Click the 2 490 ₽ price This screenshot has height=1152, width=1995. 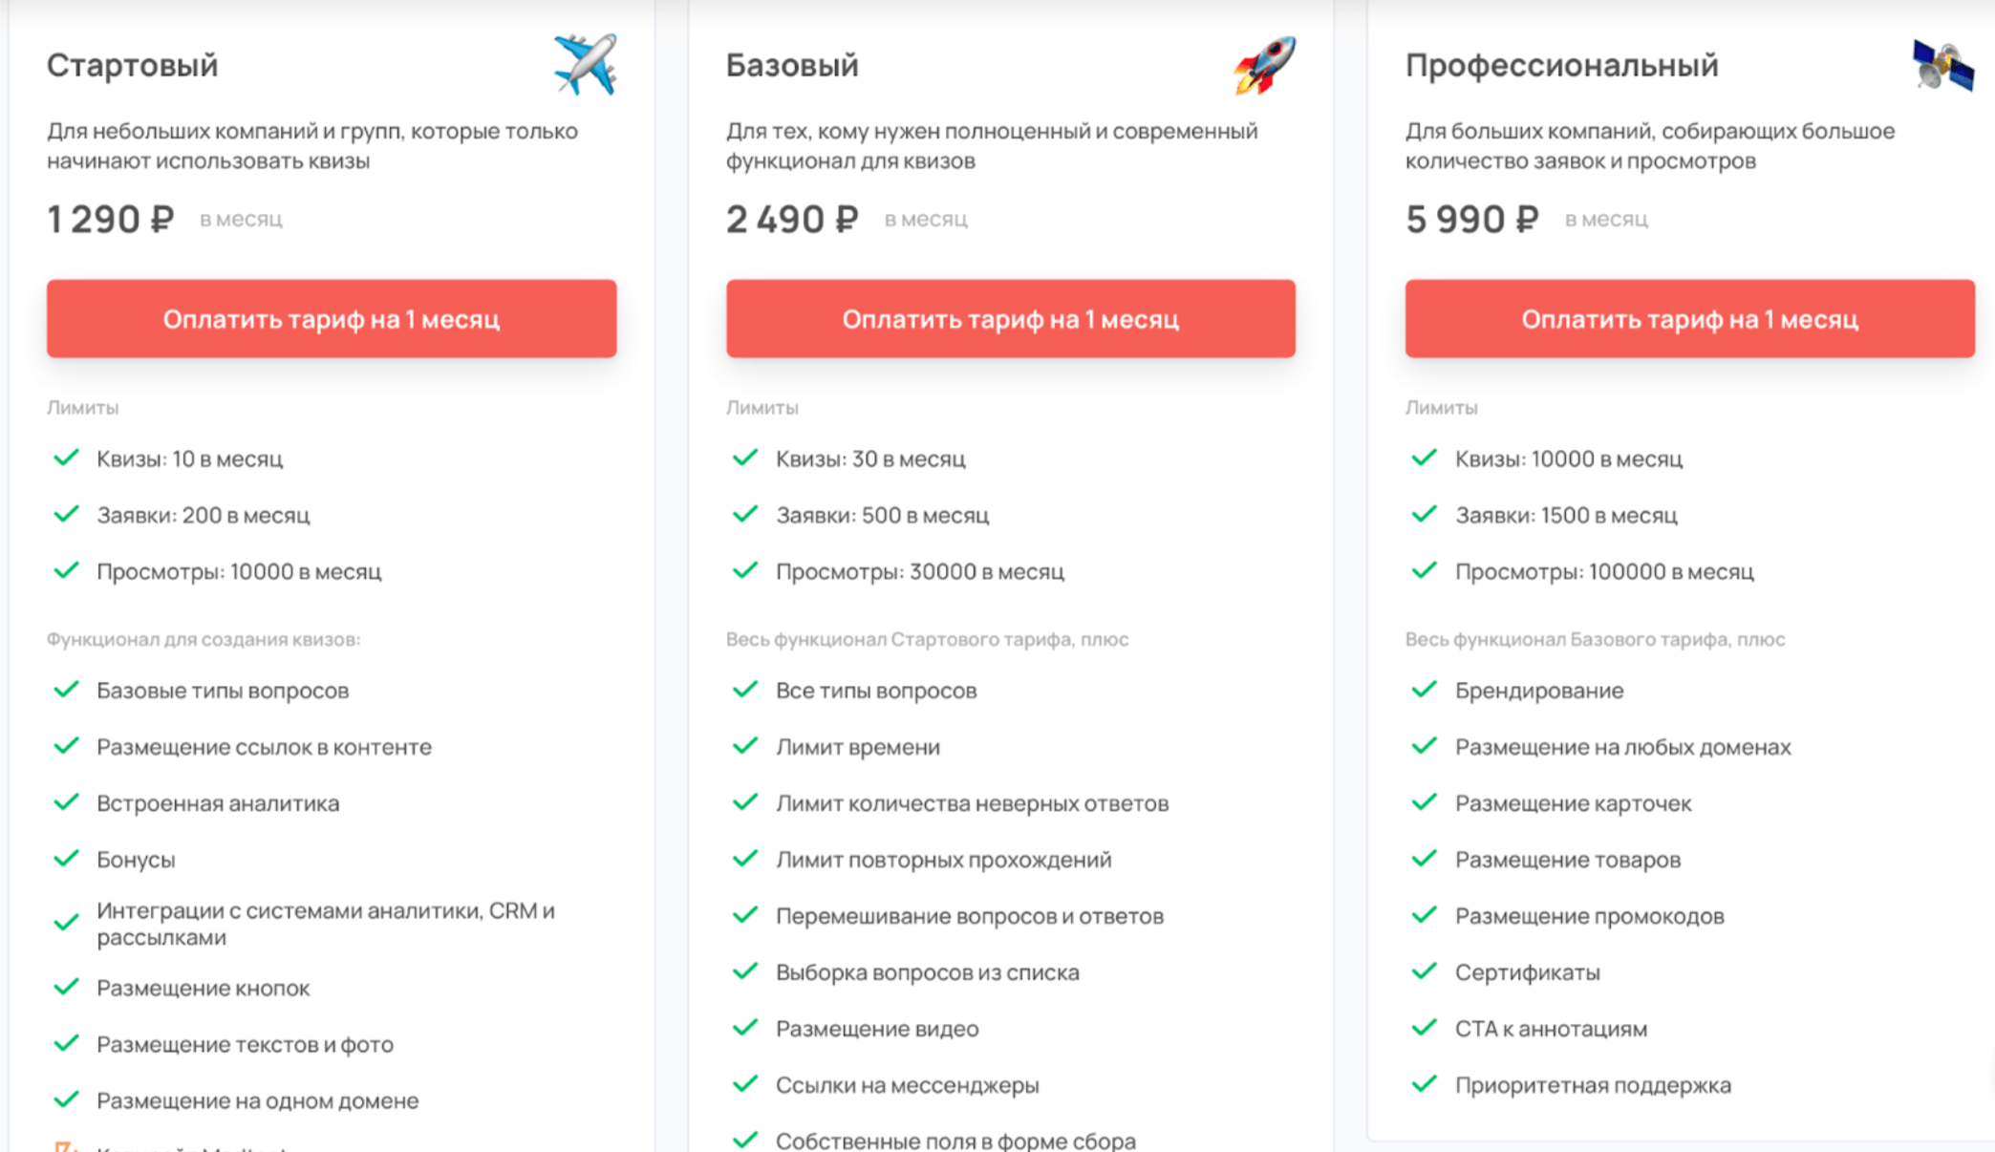click(792, 219)
